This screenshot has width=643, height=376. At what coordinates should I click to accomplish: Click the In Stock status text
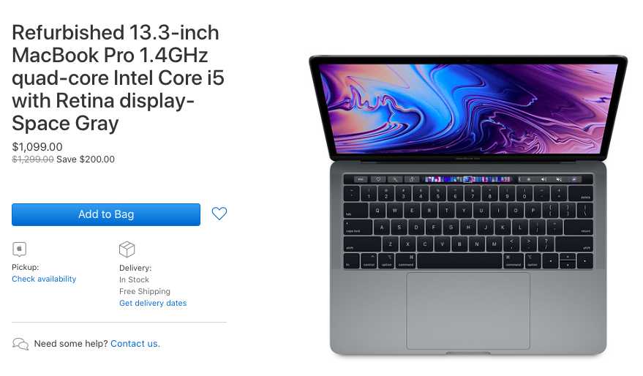click(x=134, y=279)
